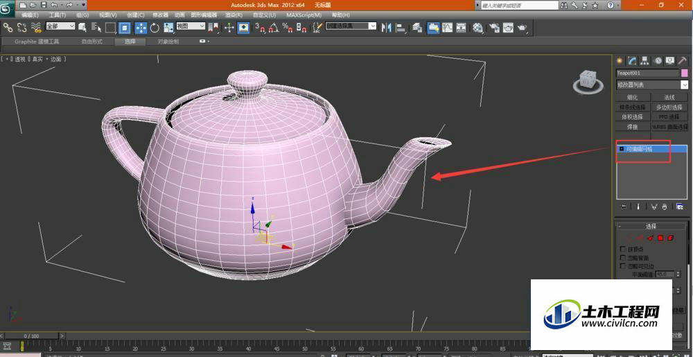Click Bind to Space Warp icon
693x357 pixels.
pyautogui.click(x=37, y=28)
